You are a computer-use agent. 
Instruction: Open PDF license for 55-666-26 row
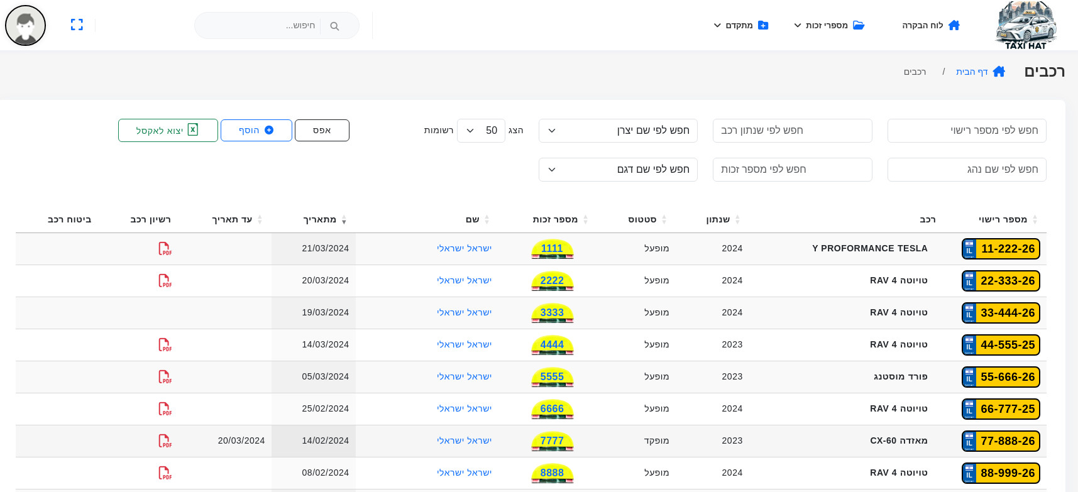tap(165, 377)
